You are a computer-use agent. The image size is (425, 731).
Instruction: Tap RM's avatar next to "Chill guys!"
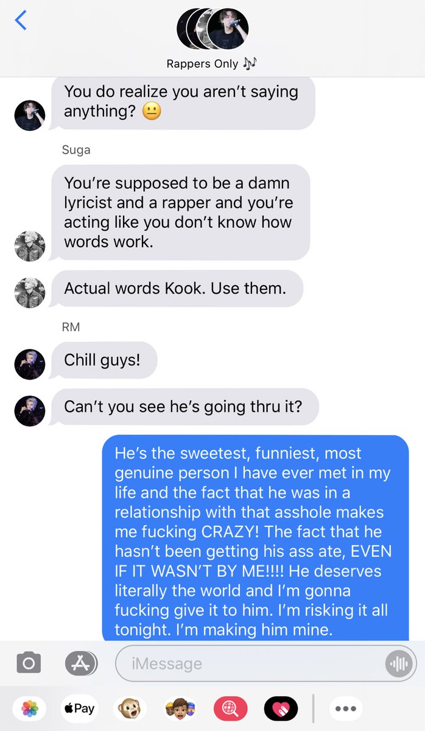pos(30,364)
